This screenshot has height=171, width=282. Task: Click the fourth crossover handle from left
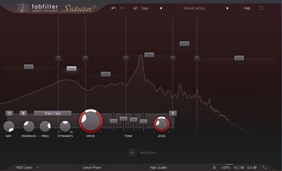pyautogui.click(x=173, y=58)
